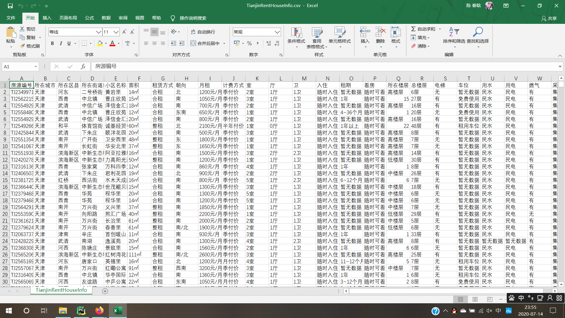Screen dimensions: 565x318
Task: Click the TianjinRentHouseInfo sheet tab
Action: coord(61,290)
